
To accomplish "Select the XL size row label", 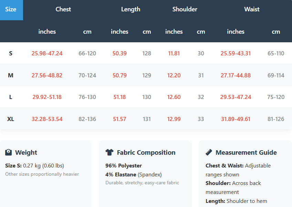I will click(11, 119).
